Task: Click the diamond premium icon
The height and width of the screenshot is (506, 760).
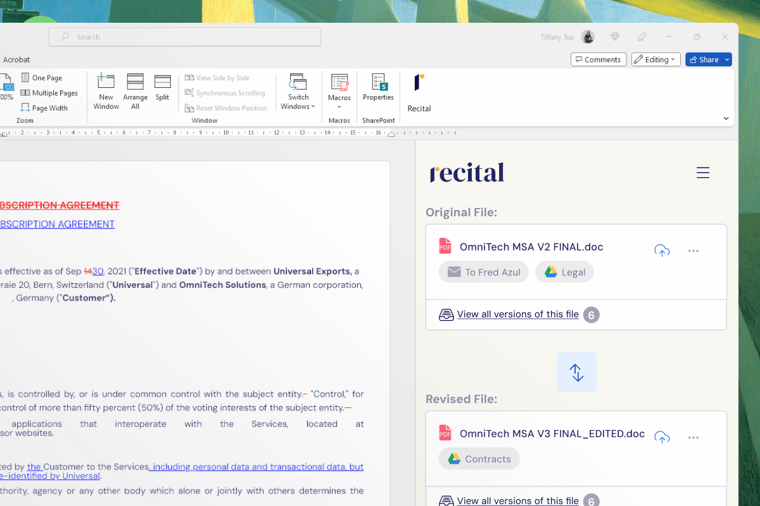Action: [x=614, y=37]
